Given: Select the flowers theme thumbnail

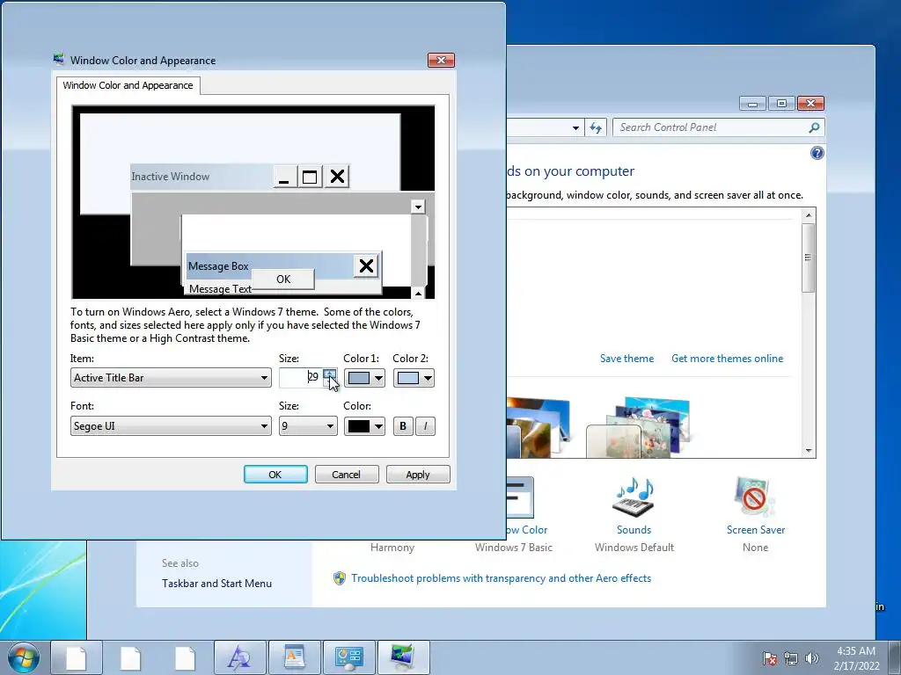Looking at the screenshot, I should pyautogui.click(x=637, y=428).
